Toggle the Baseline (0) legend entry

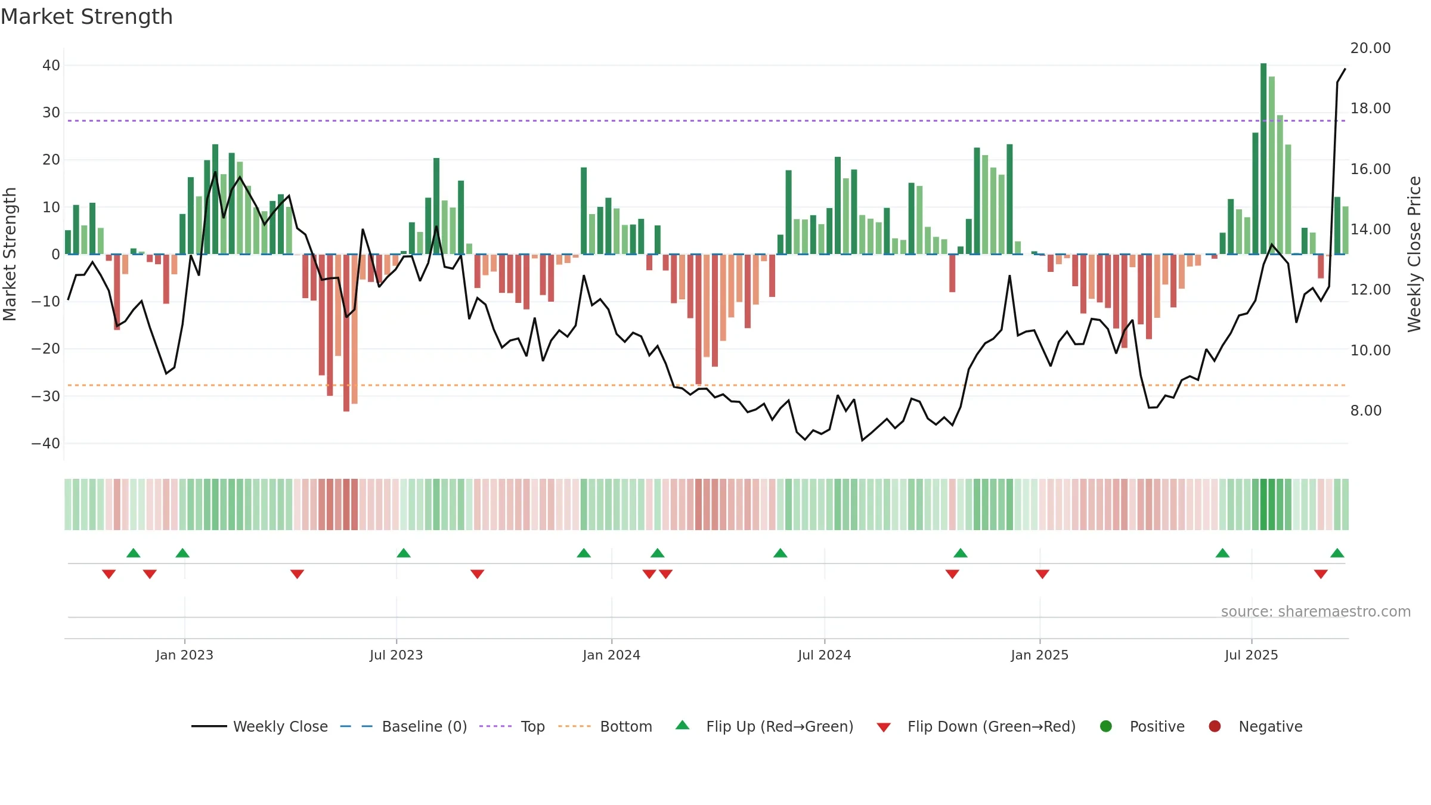click(x=404, y=726)
